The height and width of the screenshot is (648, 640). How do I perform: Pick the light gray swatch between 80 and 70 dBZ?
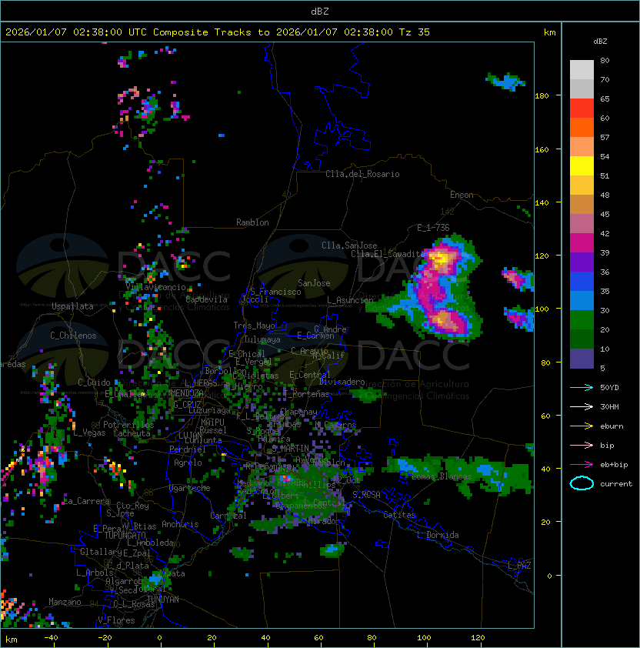[582, 69]
